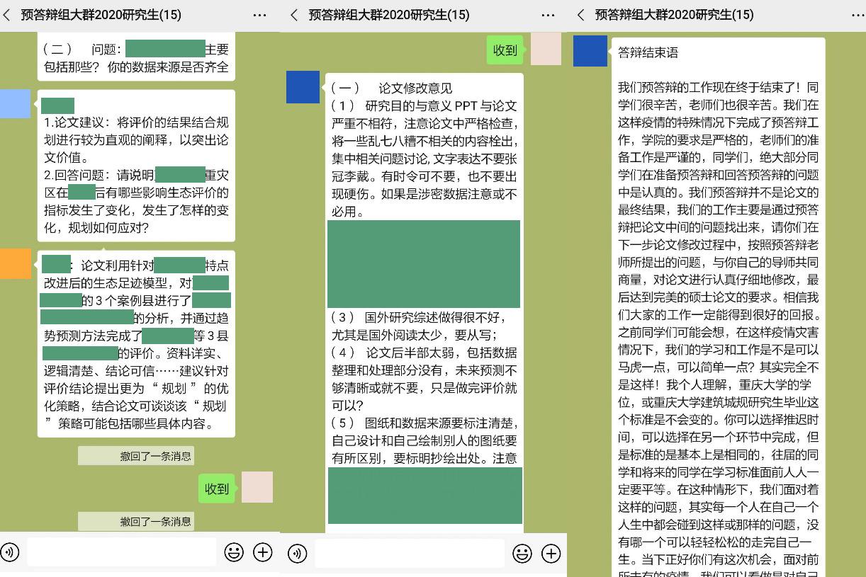Tap the back chevron in the middle chat panel
Viewport: 866px width, 577px height.
(295, 15)
